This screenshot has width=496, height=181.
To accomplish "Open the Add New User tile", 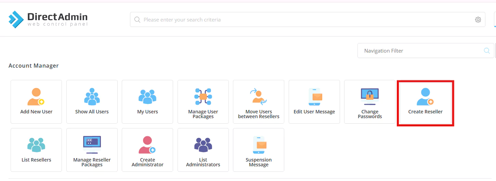I will point(36,102).
